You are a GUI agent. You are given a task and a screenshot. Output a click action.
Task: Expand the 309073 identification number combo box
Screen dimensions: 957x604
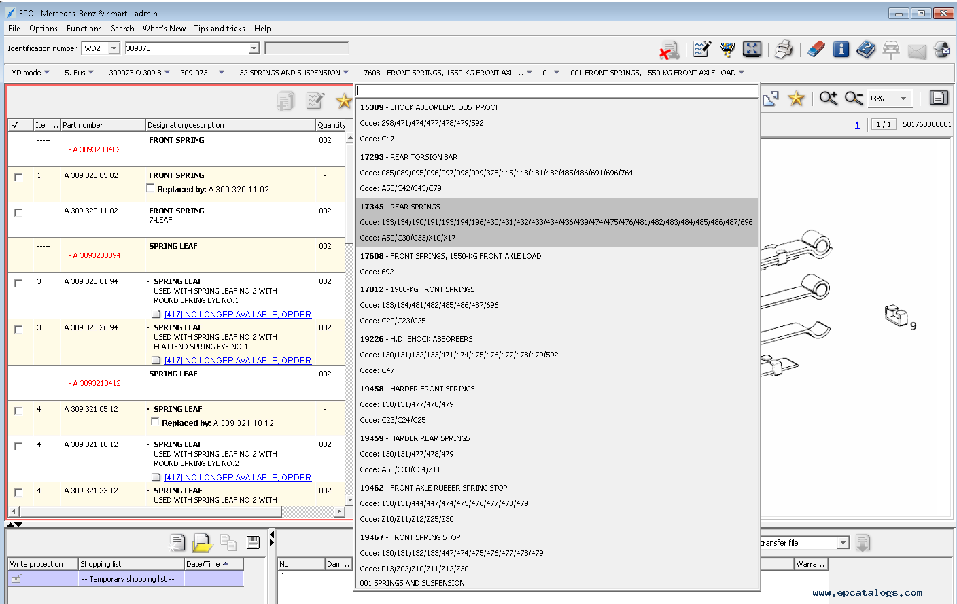click(254, 48)
